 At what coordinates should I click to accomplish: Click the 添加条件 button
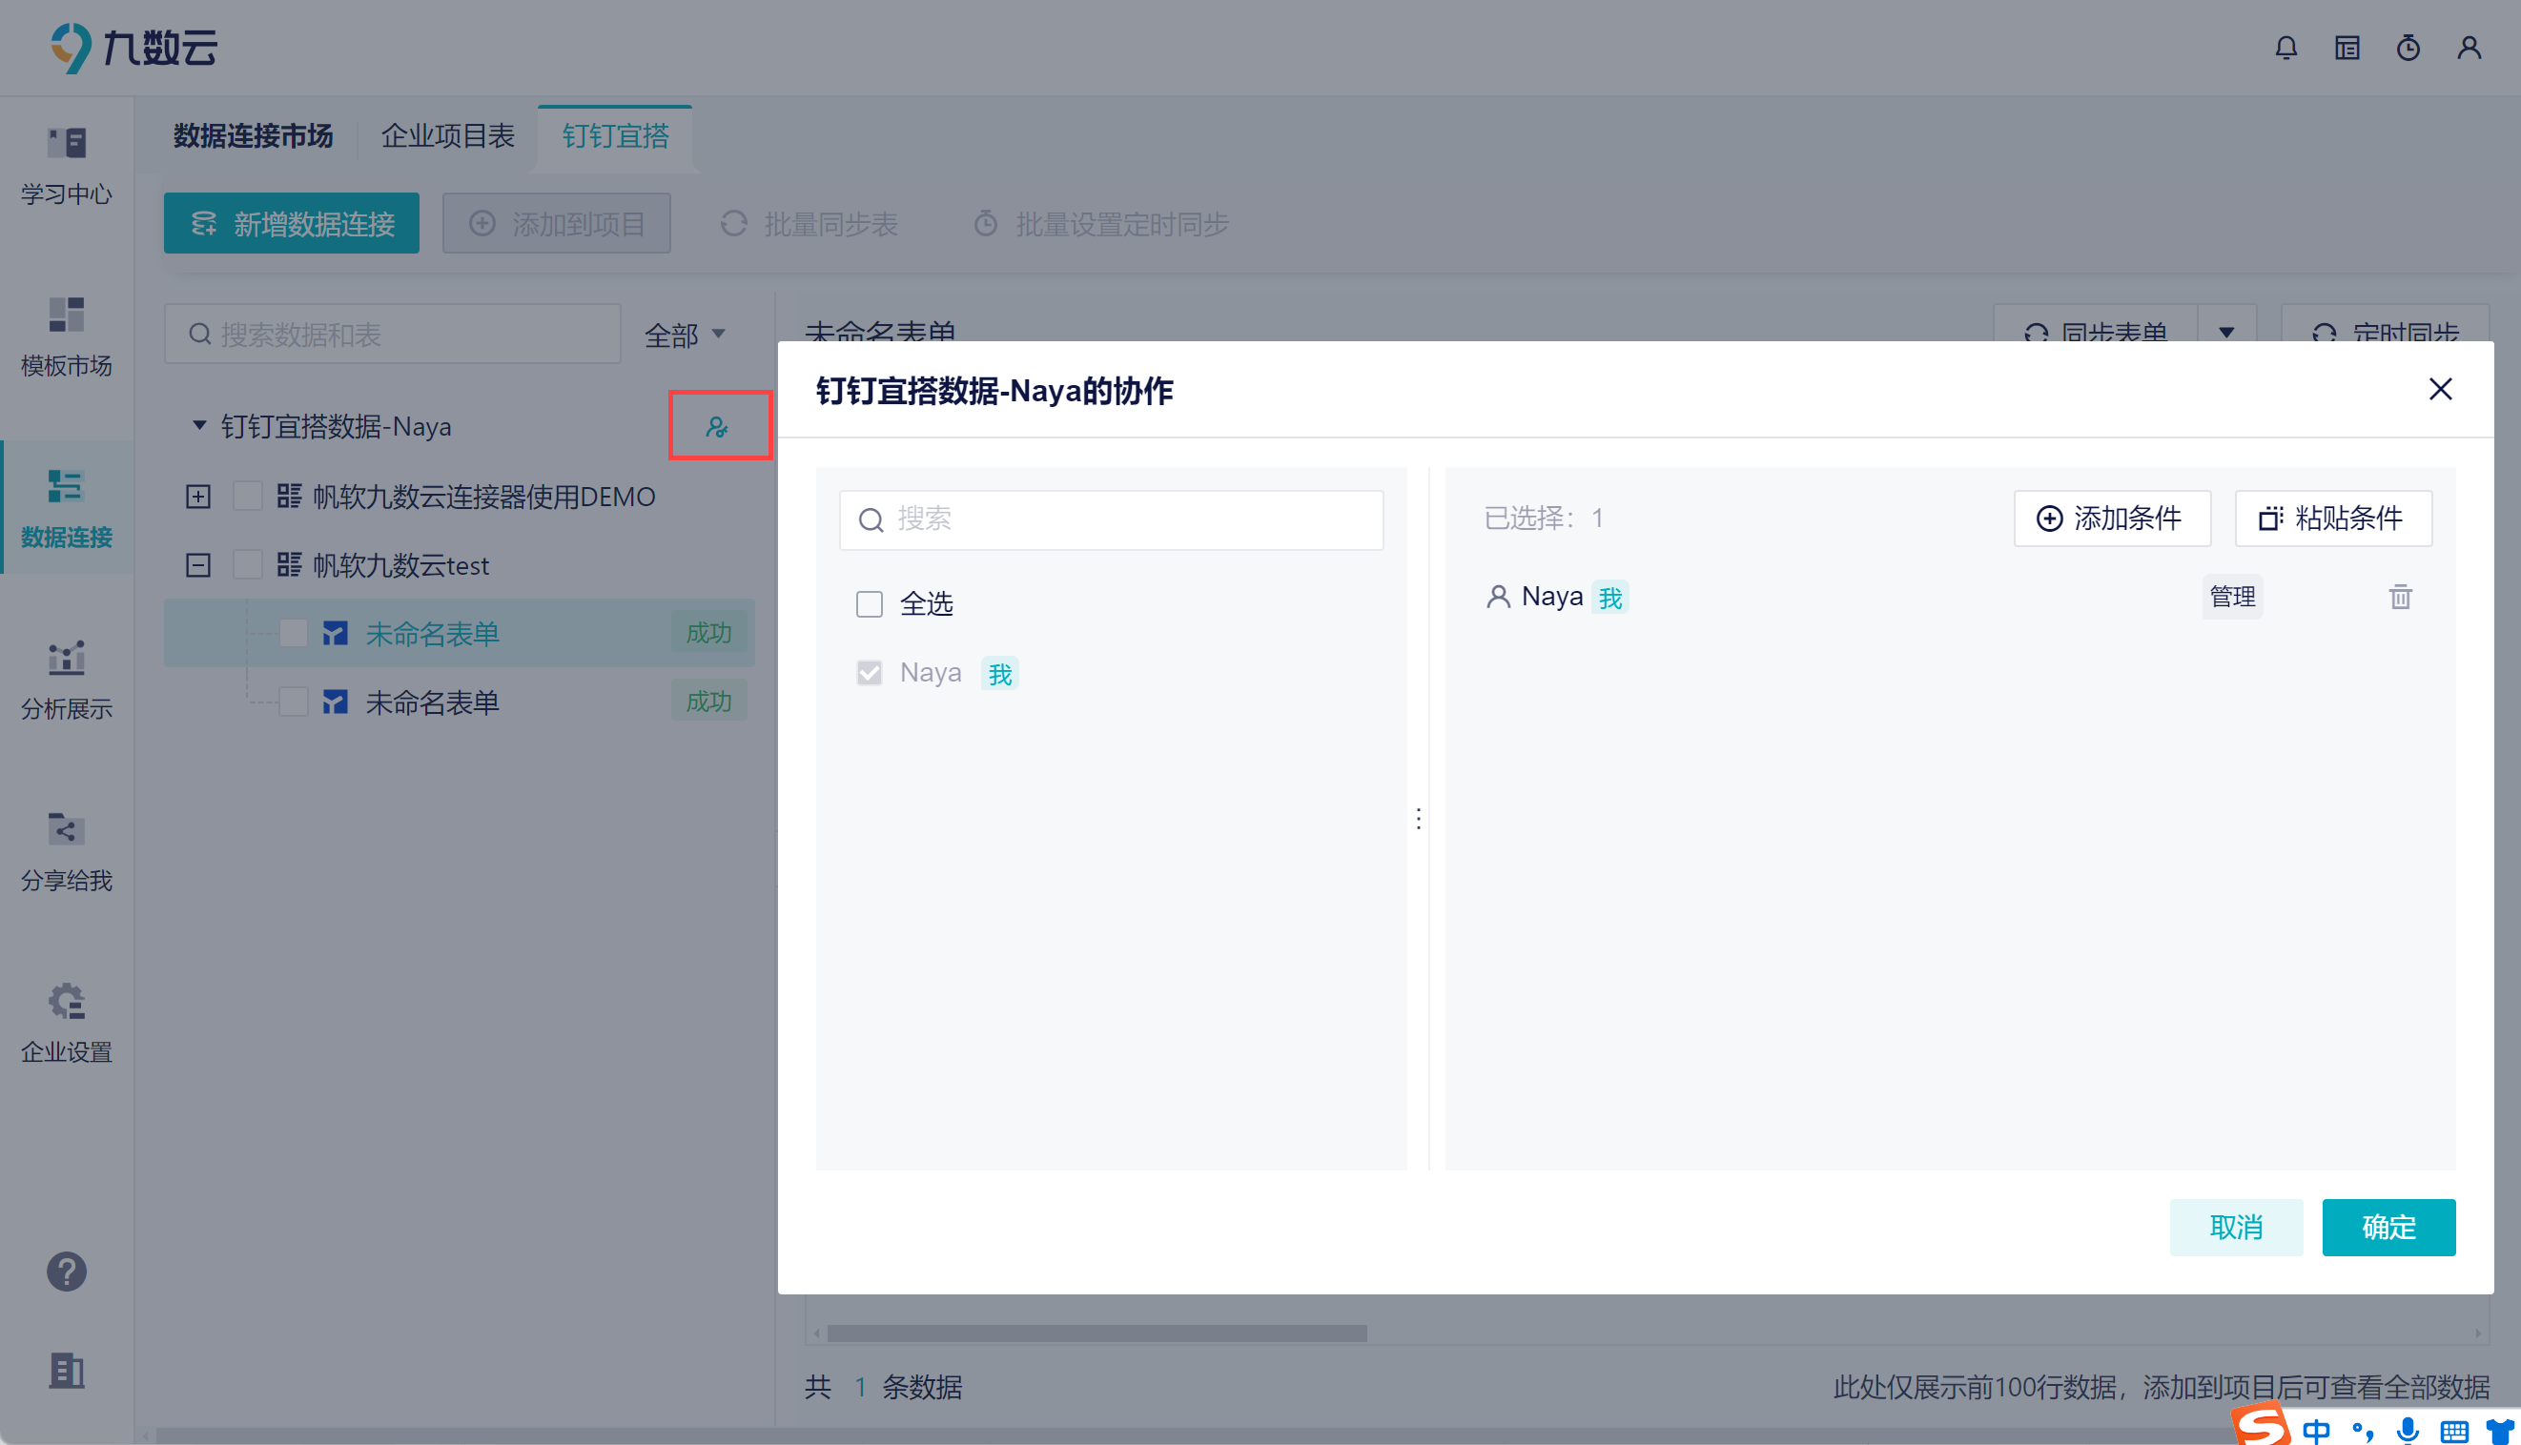2111,519
